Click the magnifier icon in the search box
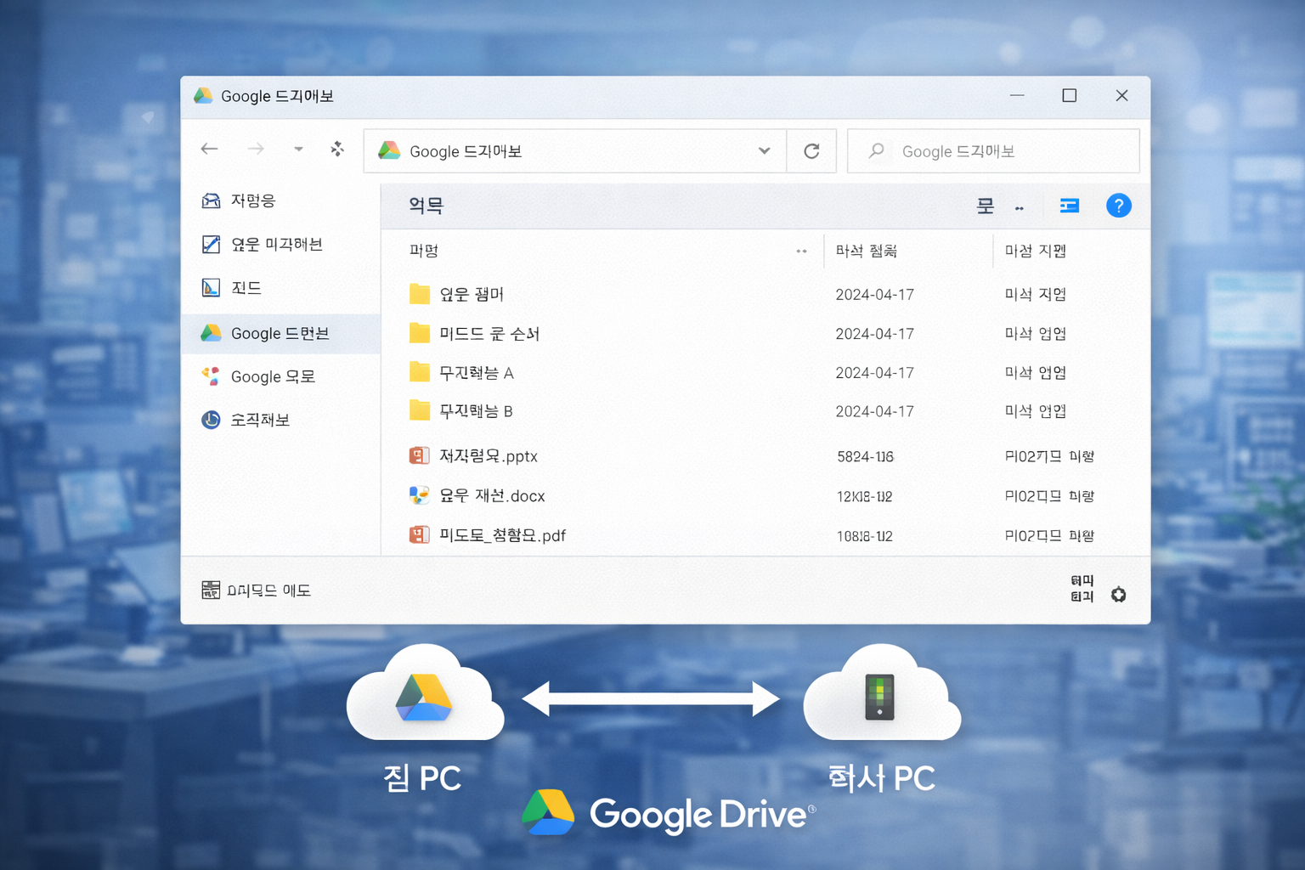Image resolution: width=1305 pixels, height=870 pixels. tap(876, 150)
